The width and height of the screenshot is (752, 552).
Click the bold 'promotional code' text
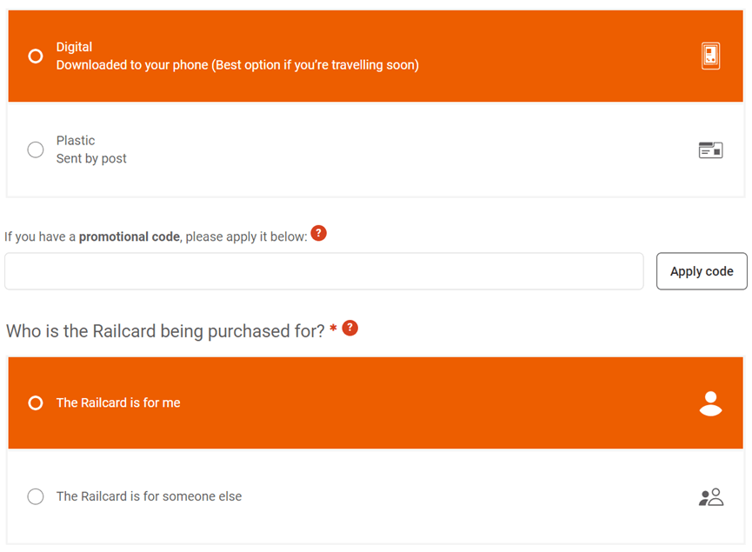pos(130,237)
